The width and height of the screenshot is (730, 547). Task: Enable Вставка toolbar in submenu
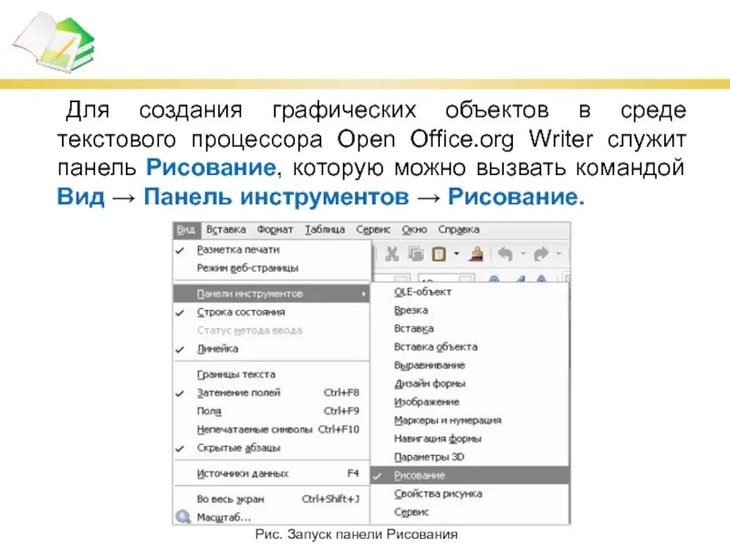(470, 329)
